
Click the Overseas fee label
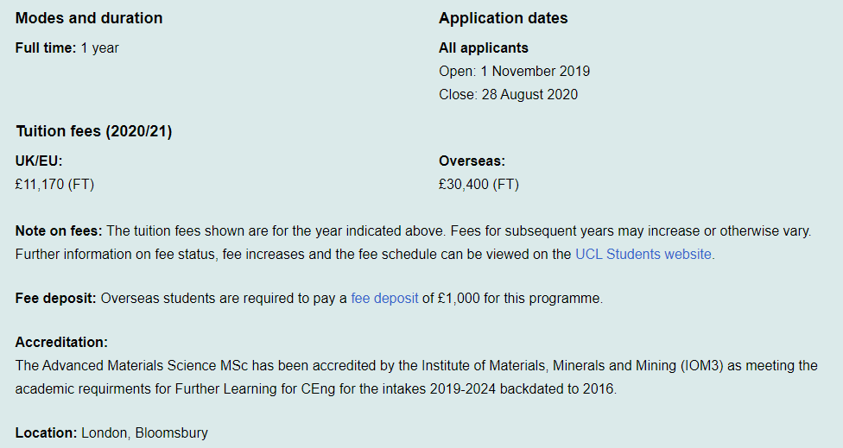pos(472,161)
